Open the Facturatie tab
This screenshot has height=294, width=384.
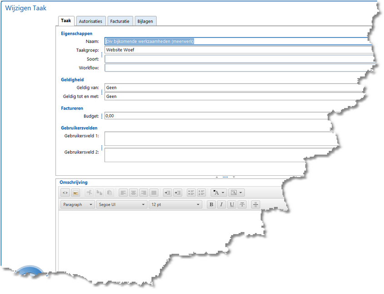pos(120,21)
